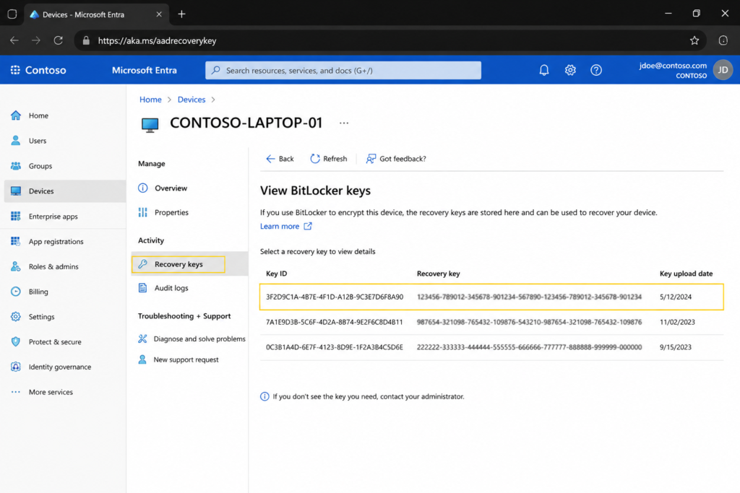Click the Key upload date column header
Viewport: 740px width, 493px height.
point(687,274)
